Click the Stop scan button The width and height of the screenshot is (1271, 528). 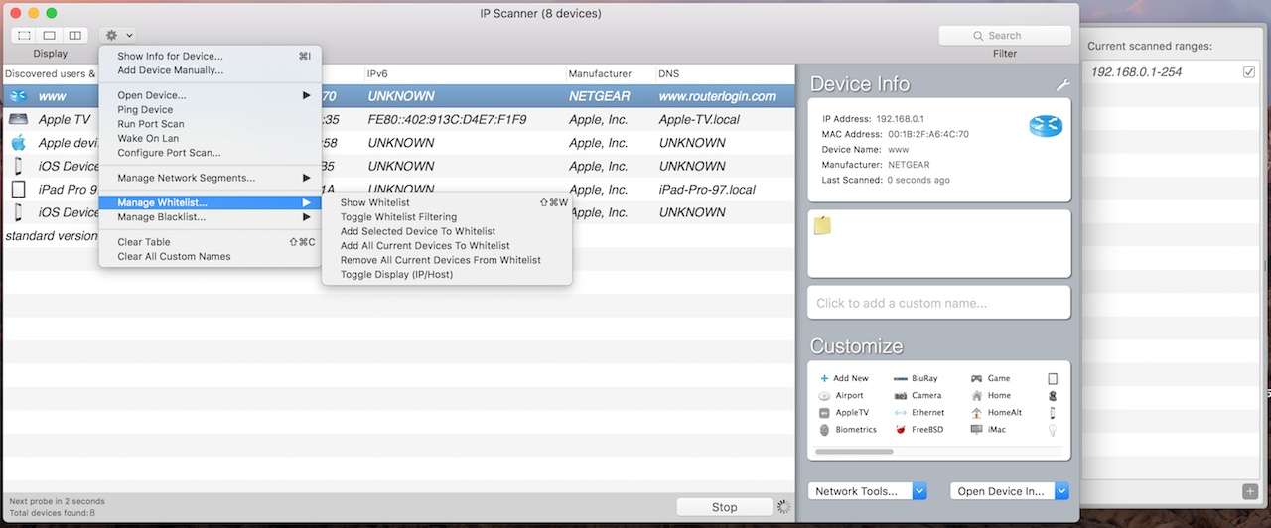[724, 507]
